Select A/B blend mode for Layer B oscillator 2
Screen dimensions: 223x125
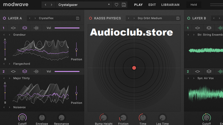[209, 71]
